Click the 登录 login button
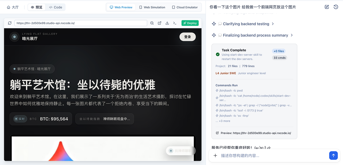 [188, 37]
